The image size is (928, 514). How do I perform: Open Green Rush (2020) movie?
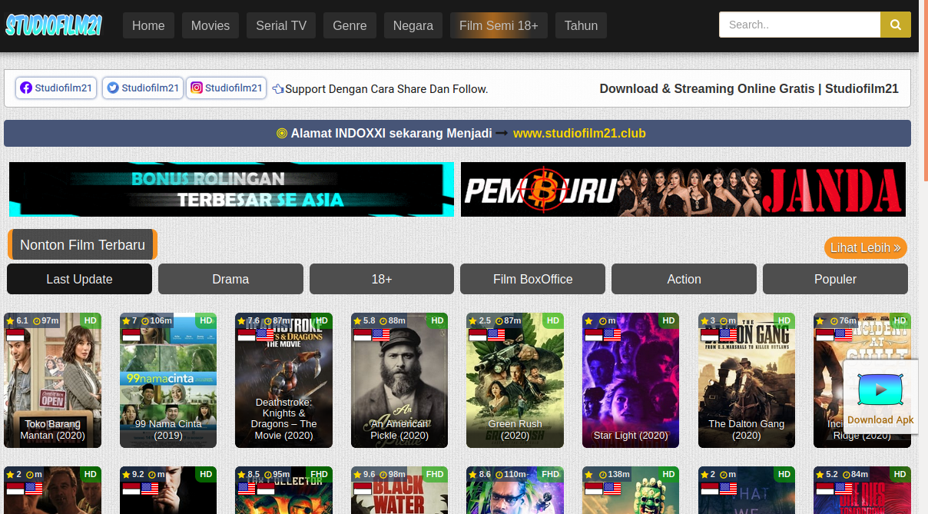click(515, 380)
